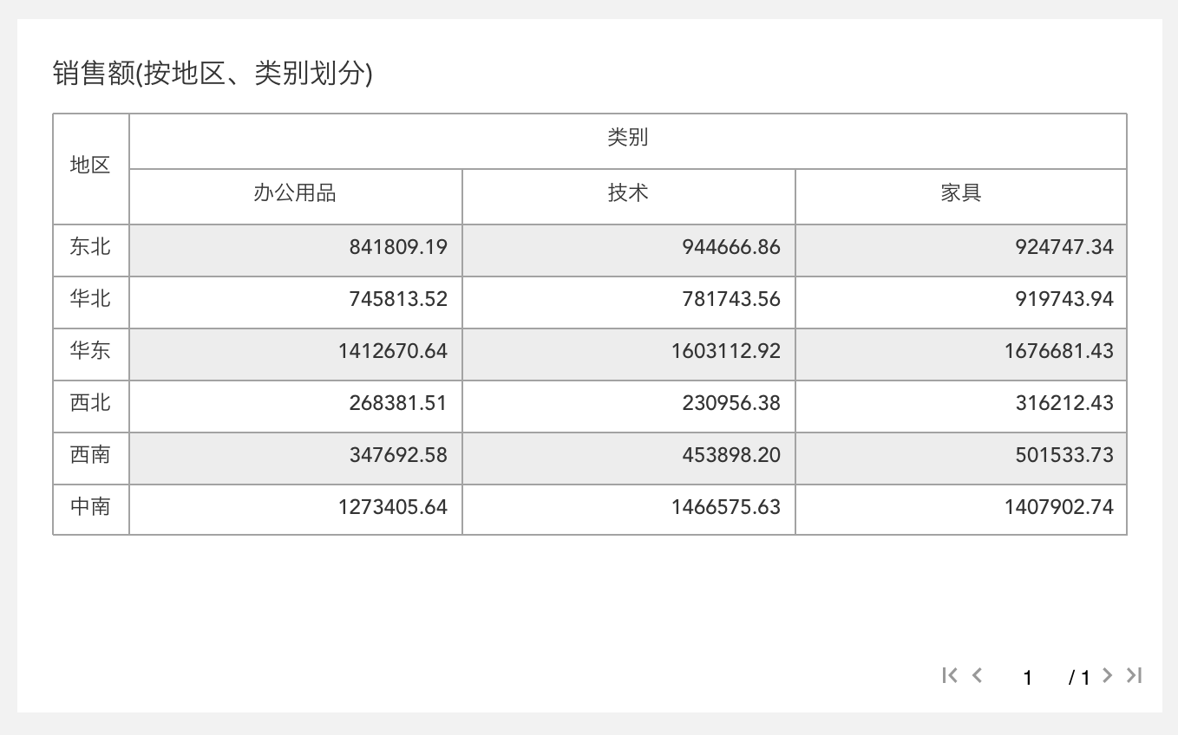
Task: Select the 华东 row label
Action: [91, 351]
